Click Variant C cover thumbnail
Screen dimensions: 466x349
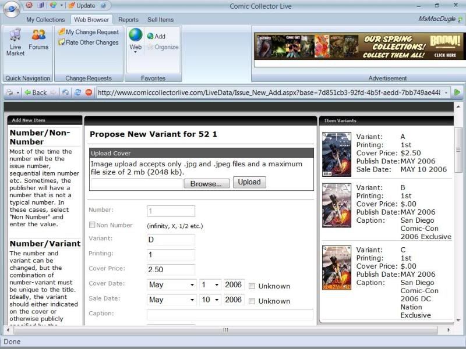pos(337,268)
